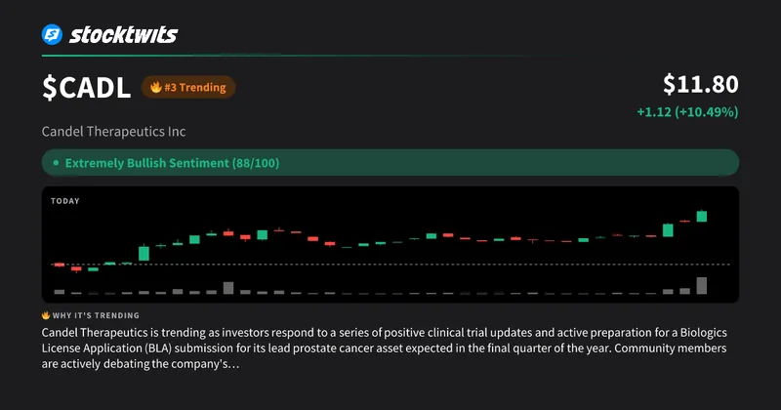
Task: Click the flame icon in the trending badge
Action: (x=156, y=87)
